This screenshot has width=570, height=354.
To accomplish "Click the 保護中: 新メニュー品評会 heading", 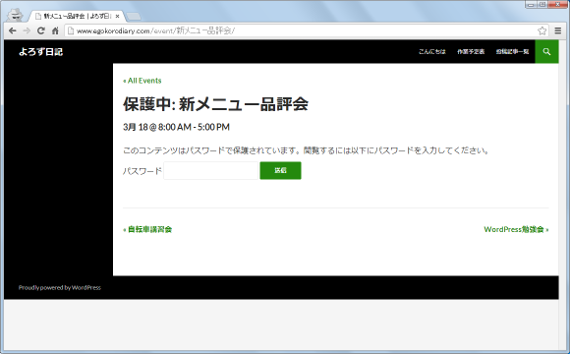I will click(x=215, y=104).
